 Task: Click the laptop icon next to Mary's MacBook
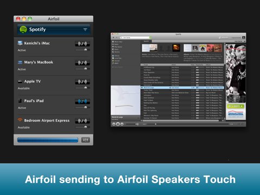20,62
